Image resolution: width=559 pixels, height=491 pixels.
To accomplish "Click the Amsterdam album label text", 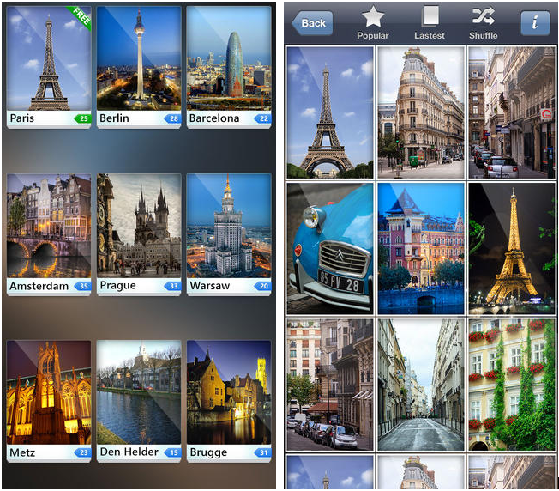I will click(x=39, y=286).
